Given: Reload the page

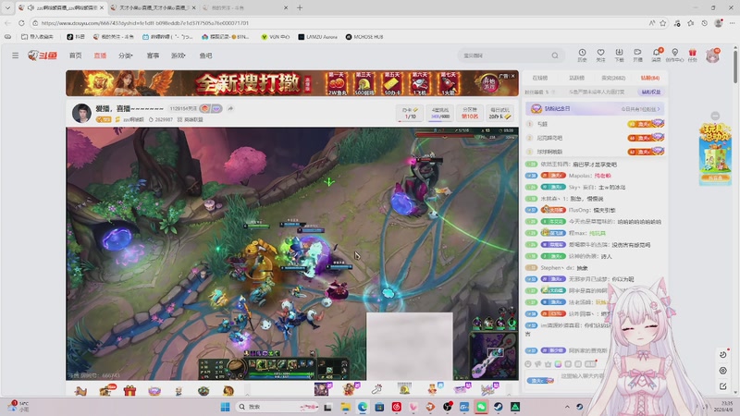Looking at the screenshot, I should [21, 22].
